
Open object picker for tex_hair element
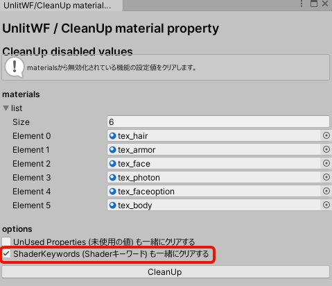[x=326, y=135]
